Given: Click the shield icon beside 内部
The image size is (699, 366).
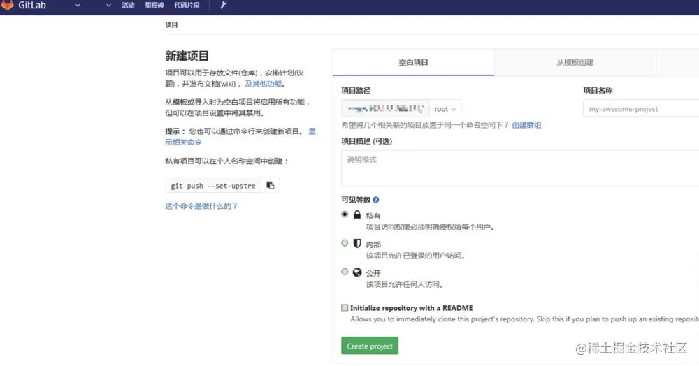Looking at the screenshot, I should [357, 243].
